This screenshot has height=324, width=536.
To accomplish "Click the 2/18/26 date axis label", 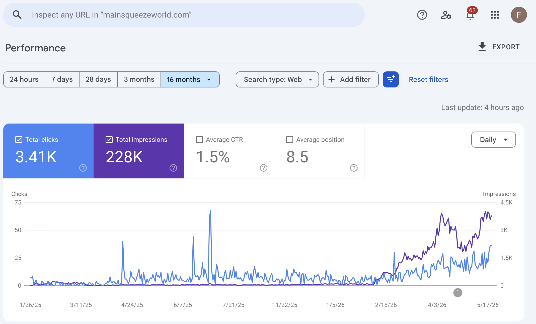I will pos(386,305).
